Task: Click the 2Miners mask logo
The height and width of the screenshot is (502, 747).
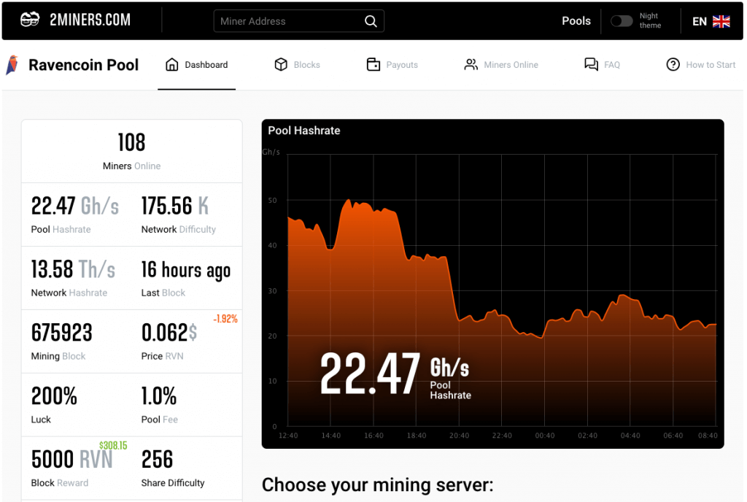Action: tap(30, 20)
